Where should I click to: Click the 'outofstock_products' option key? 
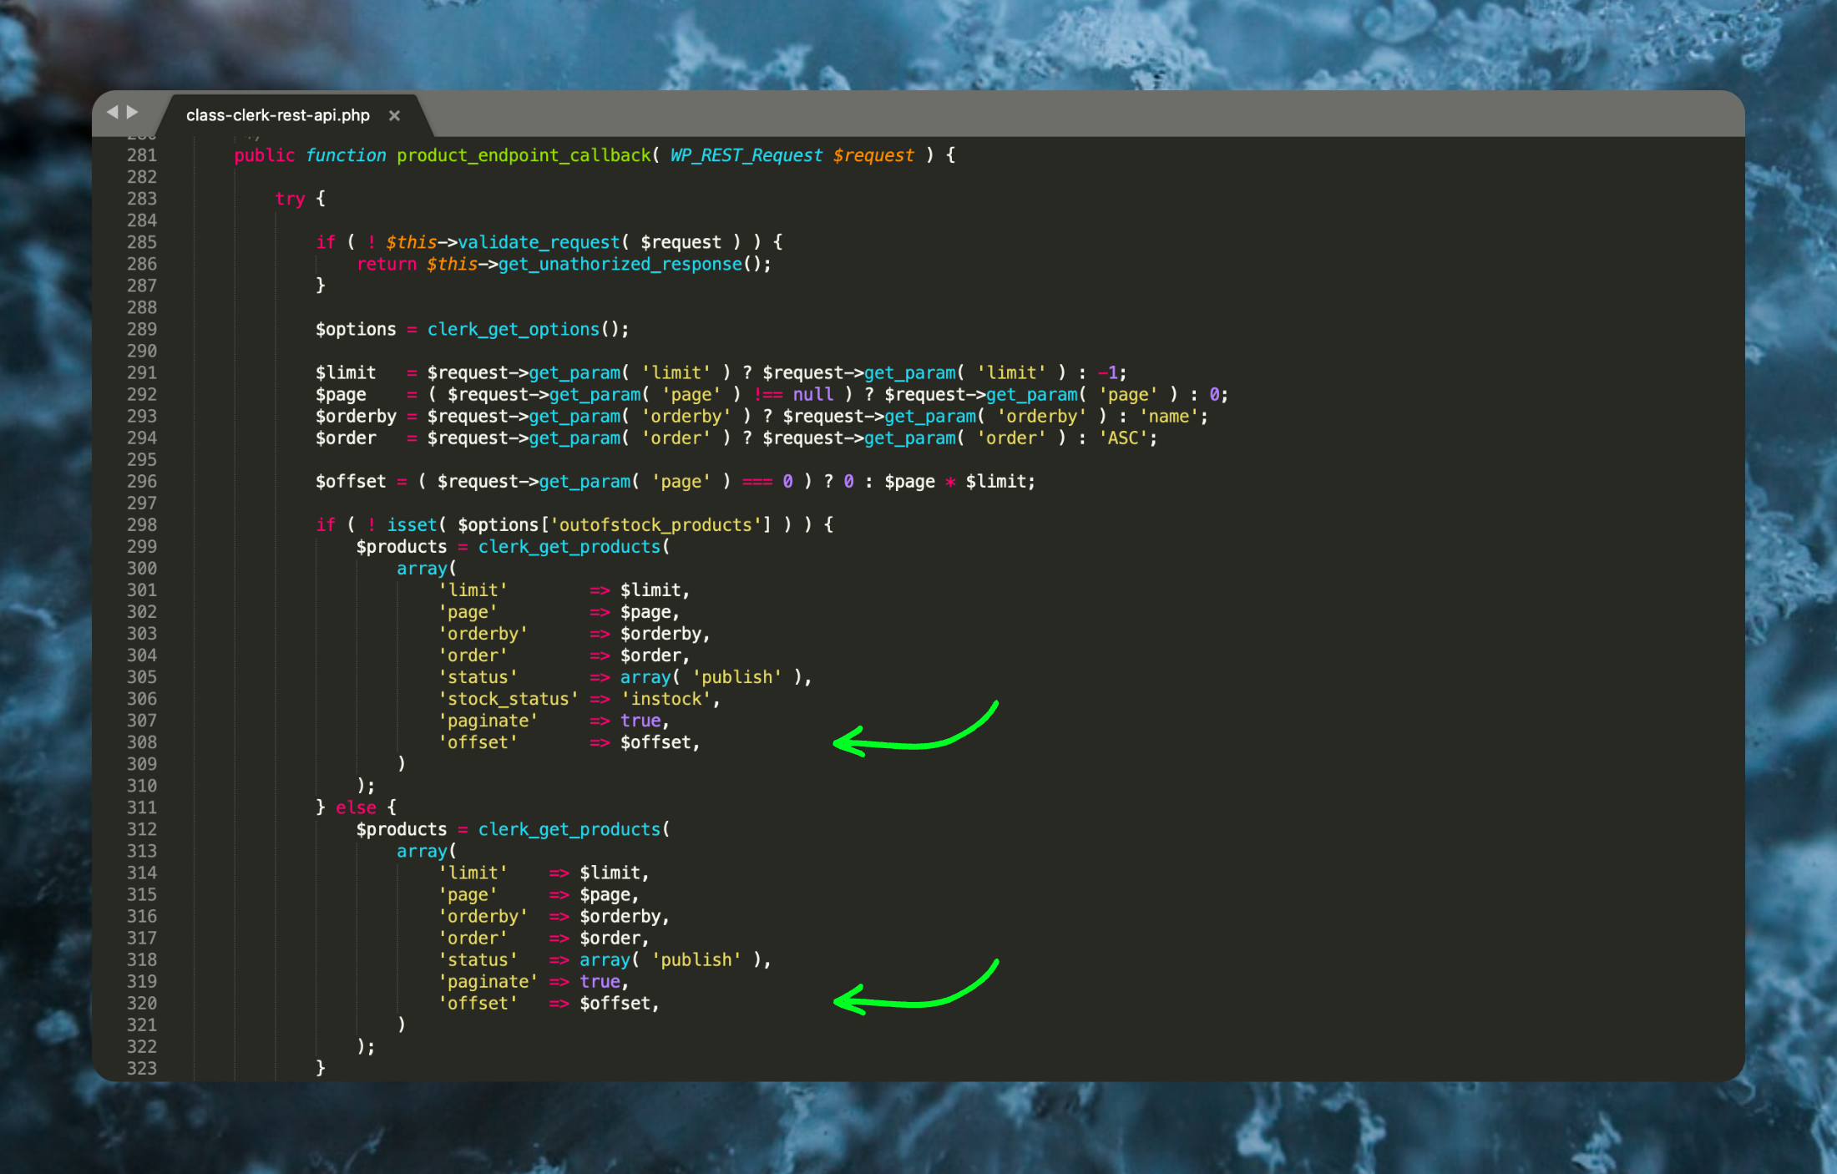point(655,524)
